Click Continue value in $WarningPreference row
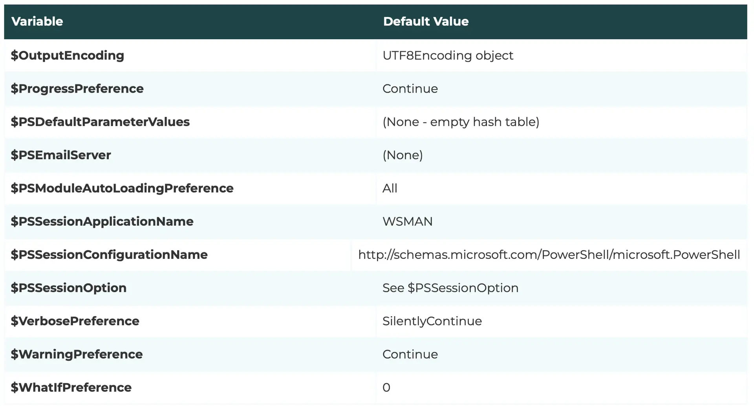Screen dimensions: 754x406 pyautogui.click(x=410, y=354)
